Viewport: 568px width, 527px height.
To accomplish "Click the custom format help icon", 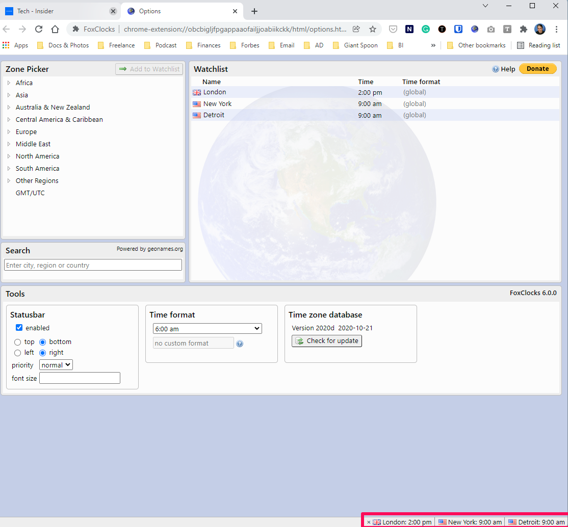I will 240,344.
